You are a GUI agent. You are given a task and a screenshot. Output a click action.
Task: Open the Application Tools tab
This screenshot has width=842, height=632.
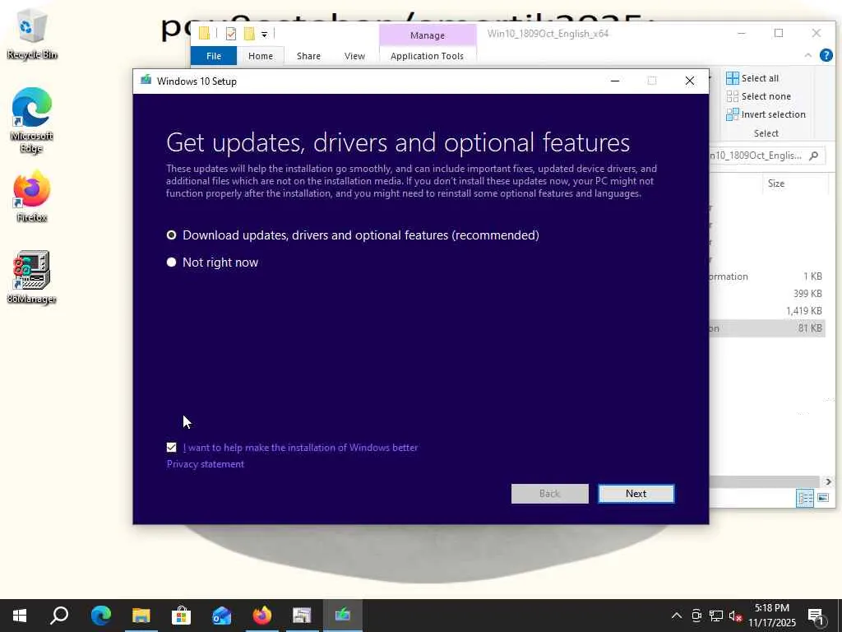point(427,56)
